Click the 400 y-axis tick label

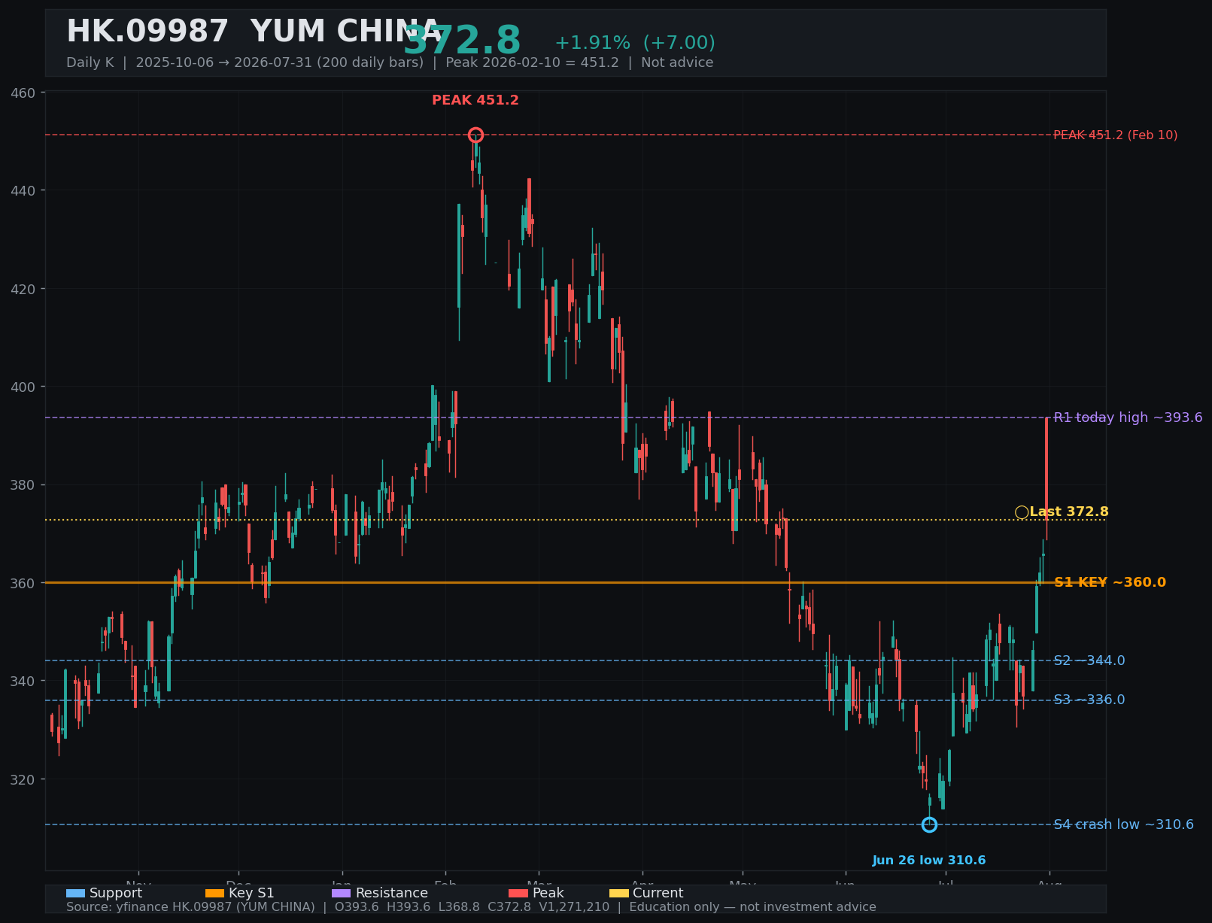(x=24, y=387)
